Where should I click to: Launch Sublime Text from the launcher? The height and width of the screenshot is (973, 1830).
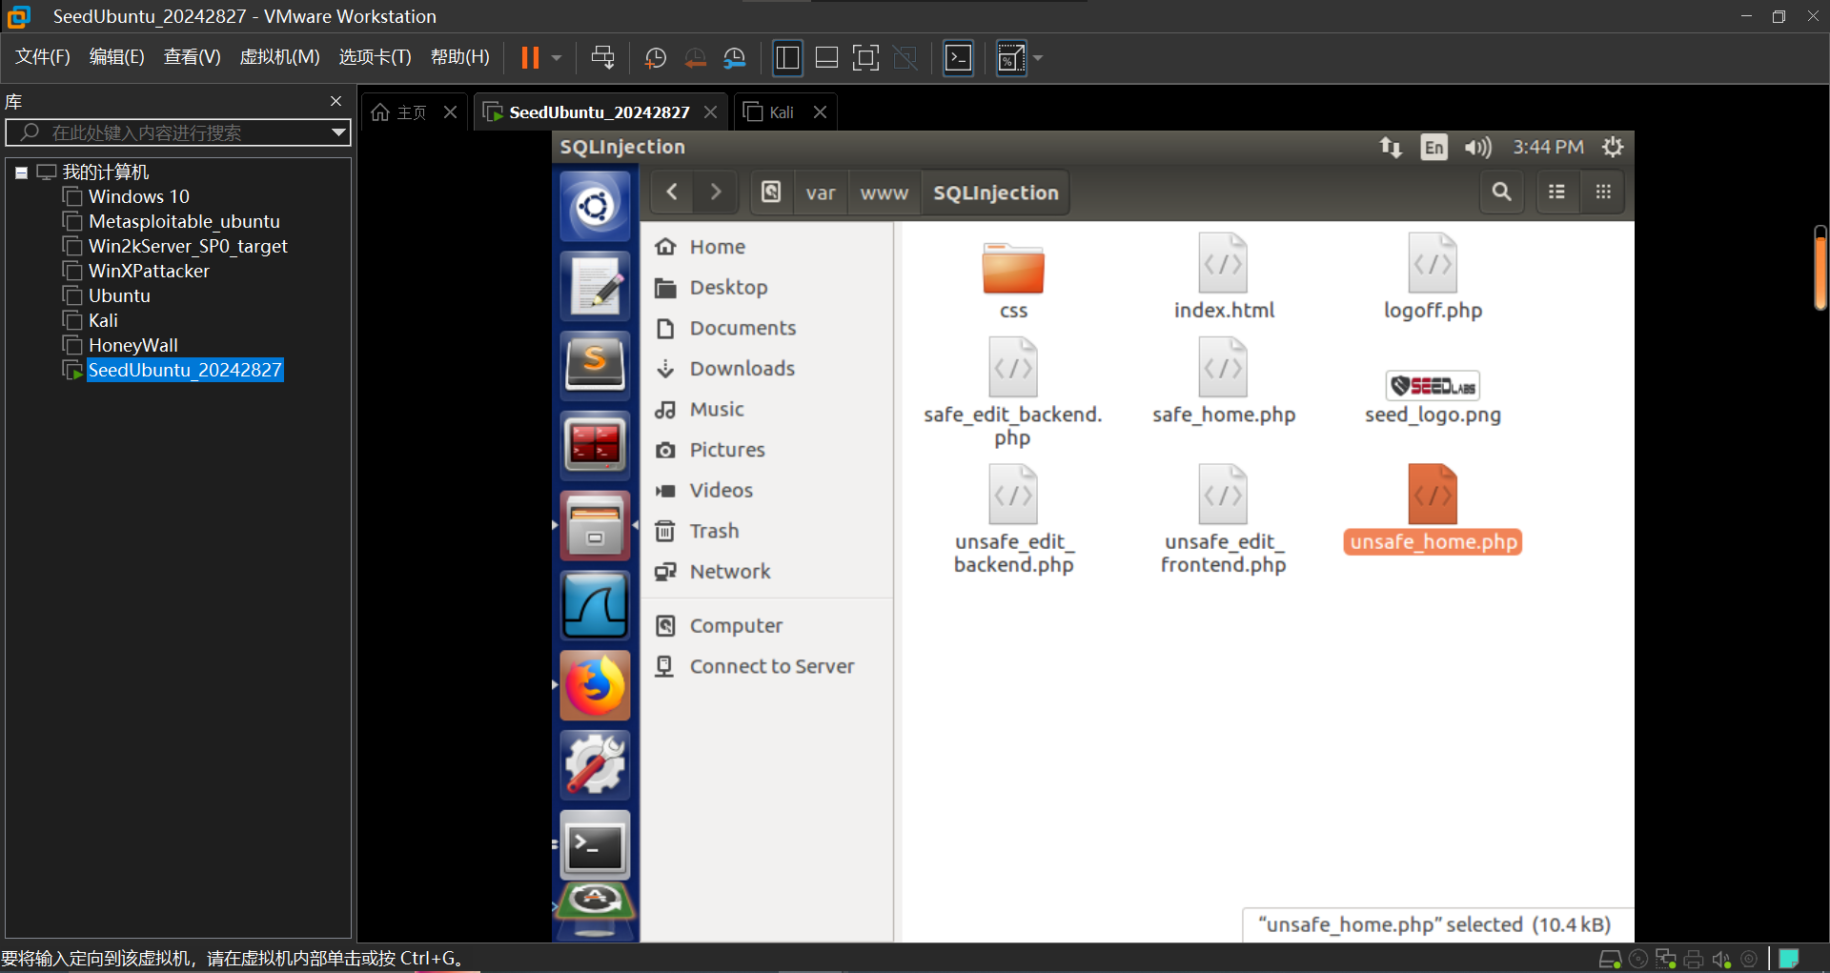(x=595, y=365)
